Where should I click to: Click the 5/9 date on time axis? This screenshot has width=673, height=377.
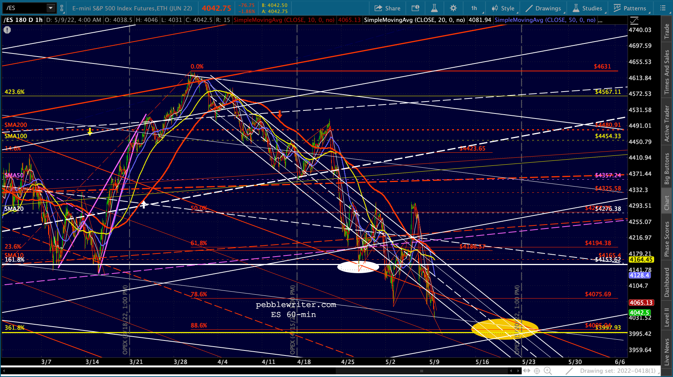(434, 362)
